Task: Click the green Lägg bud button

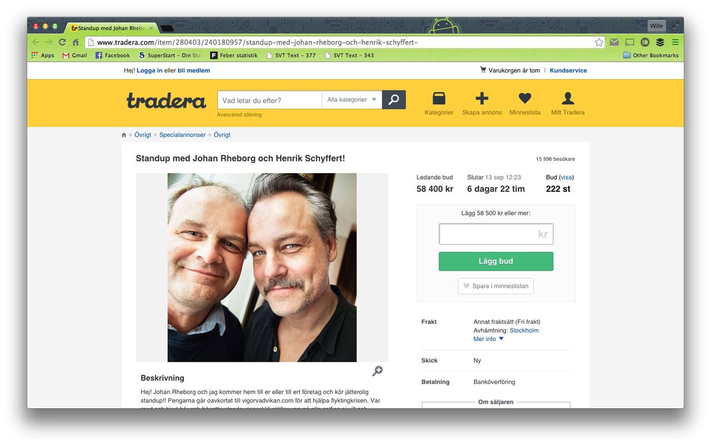Action: coord(496,261)
